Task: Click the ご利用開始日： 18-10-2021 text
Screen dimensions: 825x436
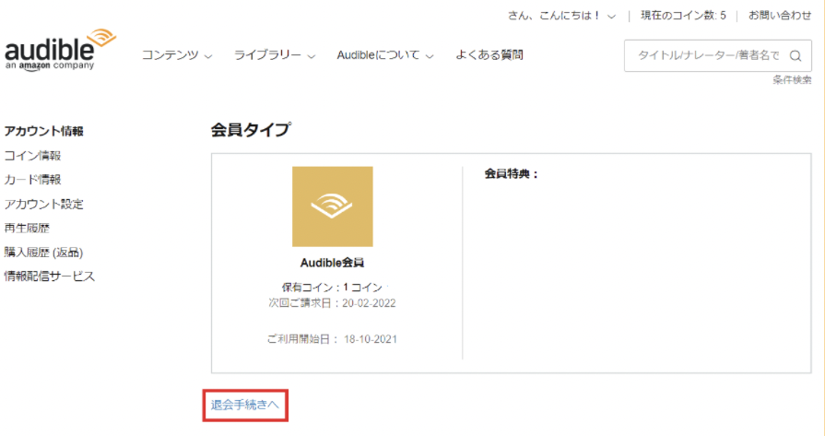Action: click(x=332, y=339)
